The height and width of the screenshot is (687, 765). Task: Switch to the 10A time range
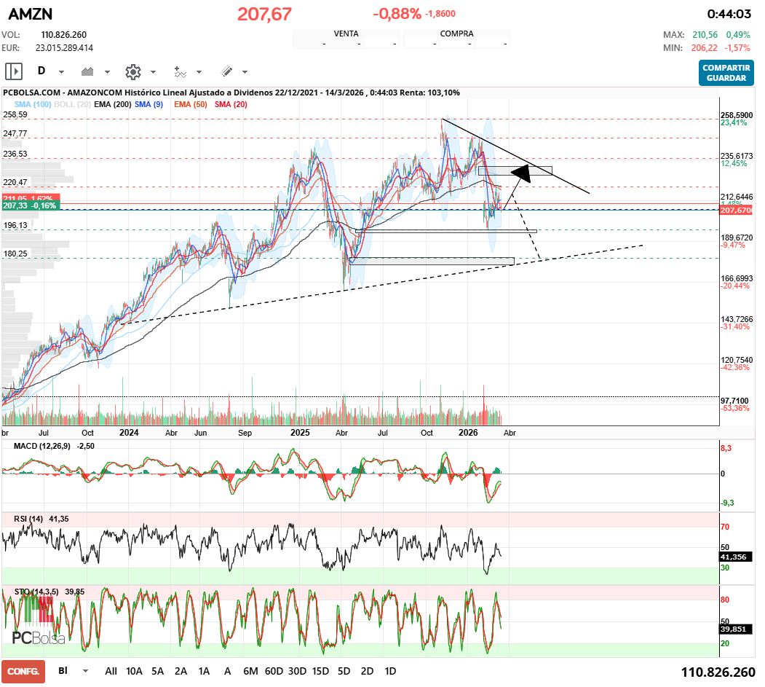(134, 671)
